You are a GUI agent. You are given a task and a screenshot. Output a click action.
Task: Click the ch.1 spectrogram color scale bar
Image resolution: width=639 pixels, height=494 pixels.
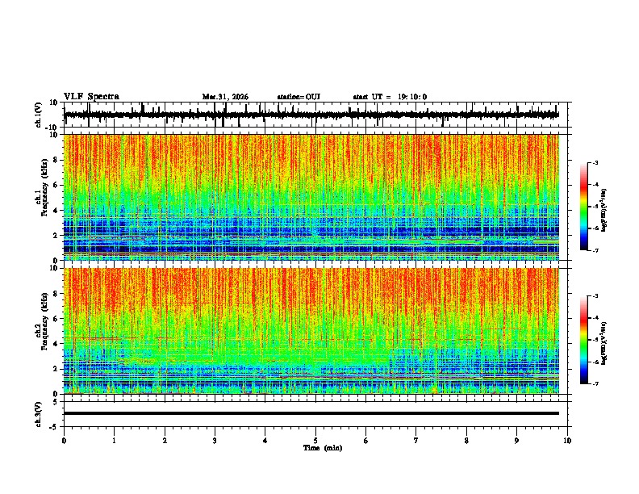[x=584, y=207]
